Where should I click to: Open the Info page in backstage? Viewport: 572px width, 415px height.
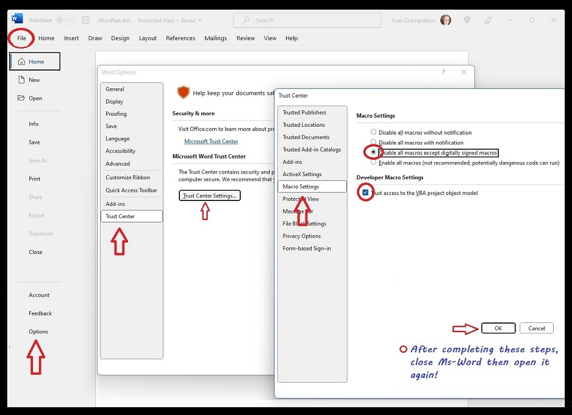[34, 124]
